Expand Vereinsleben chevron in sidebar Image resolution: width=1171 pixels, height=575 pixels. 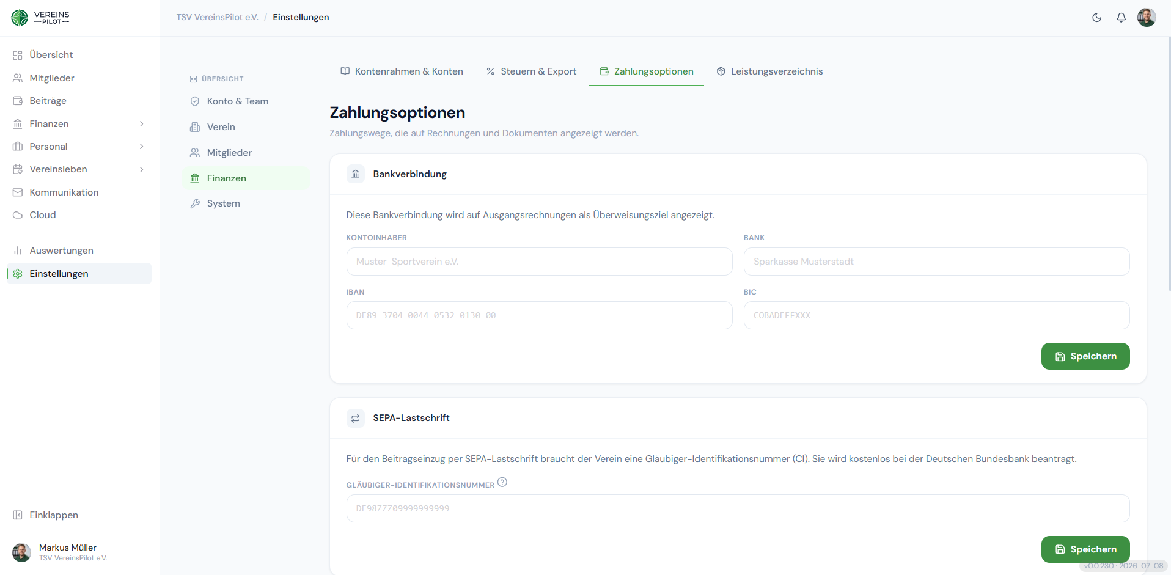coord(142,169)
